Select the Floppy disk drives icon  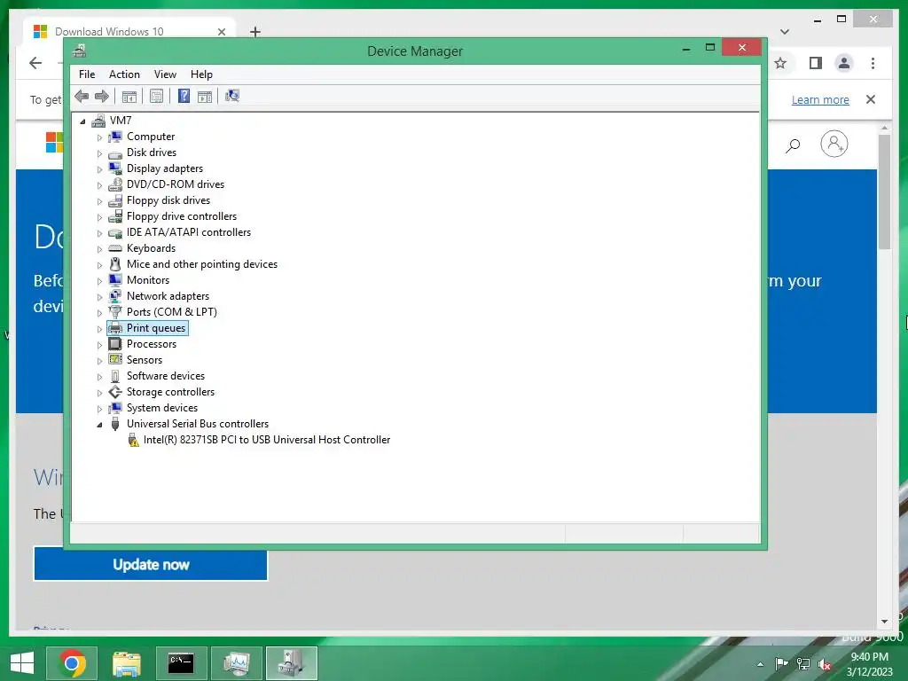[115, 200]
